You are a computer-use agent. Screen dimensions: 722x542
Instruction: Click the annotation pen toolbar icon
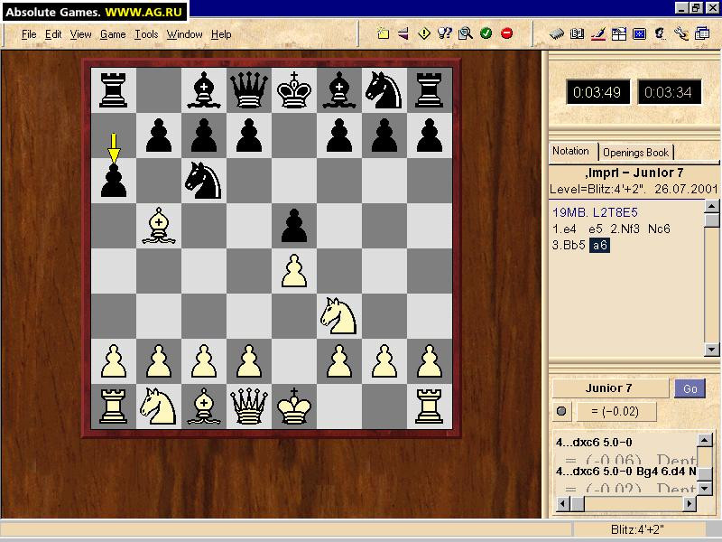click(x=599, y=33)
